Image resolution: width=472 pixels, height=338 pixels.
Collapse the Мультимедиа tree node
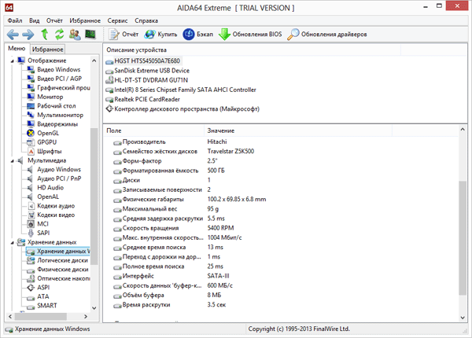coord(13,161)
